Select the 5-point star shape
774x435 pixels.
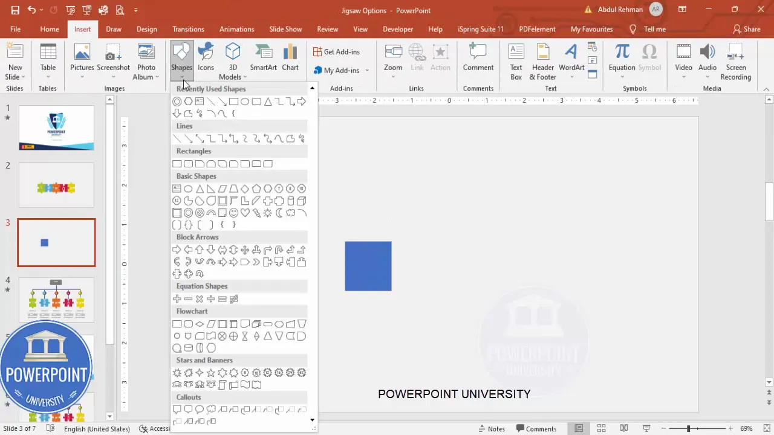211,373
